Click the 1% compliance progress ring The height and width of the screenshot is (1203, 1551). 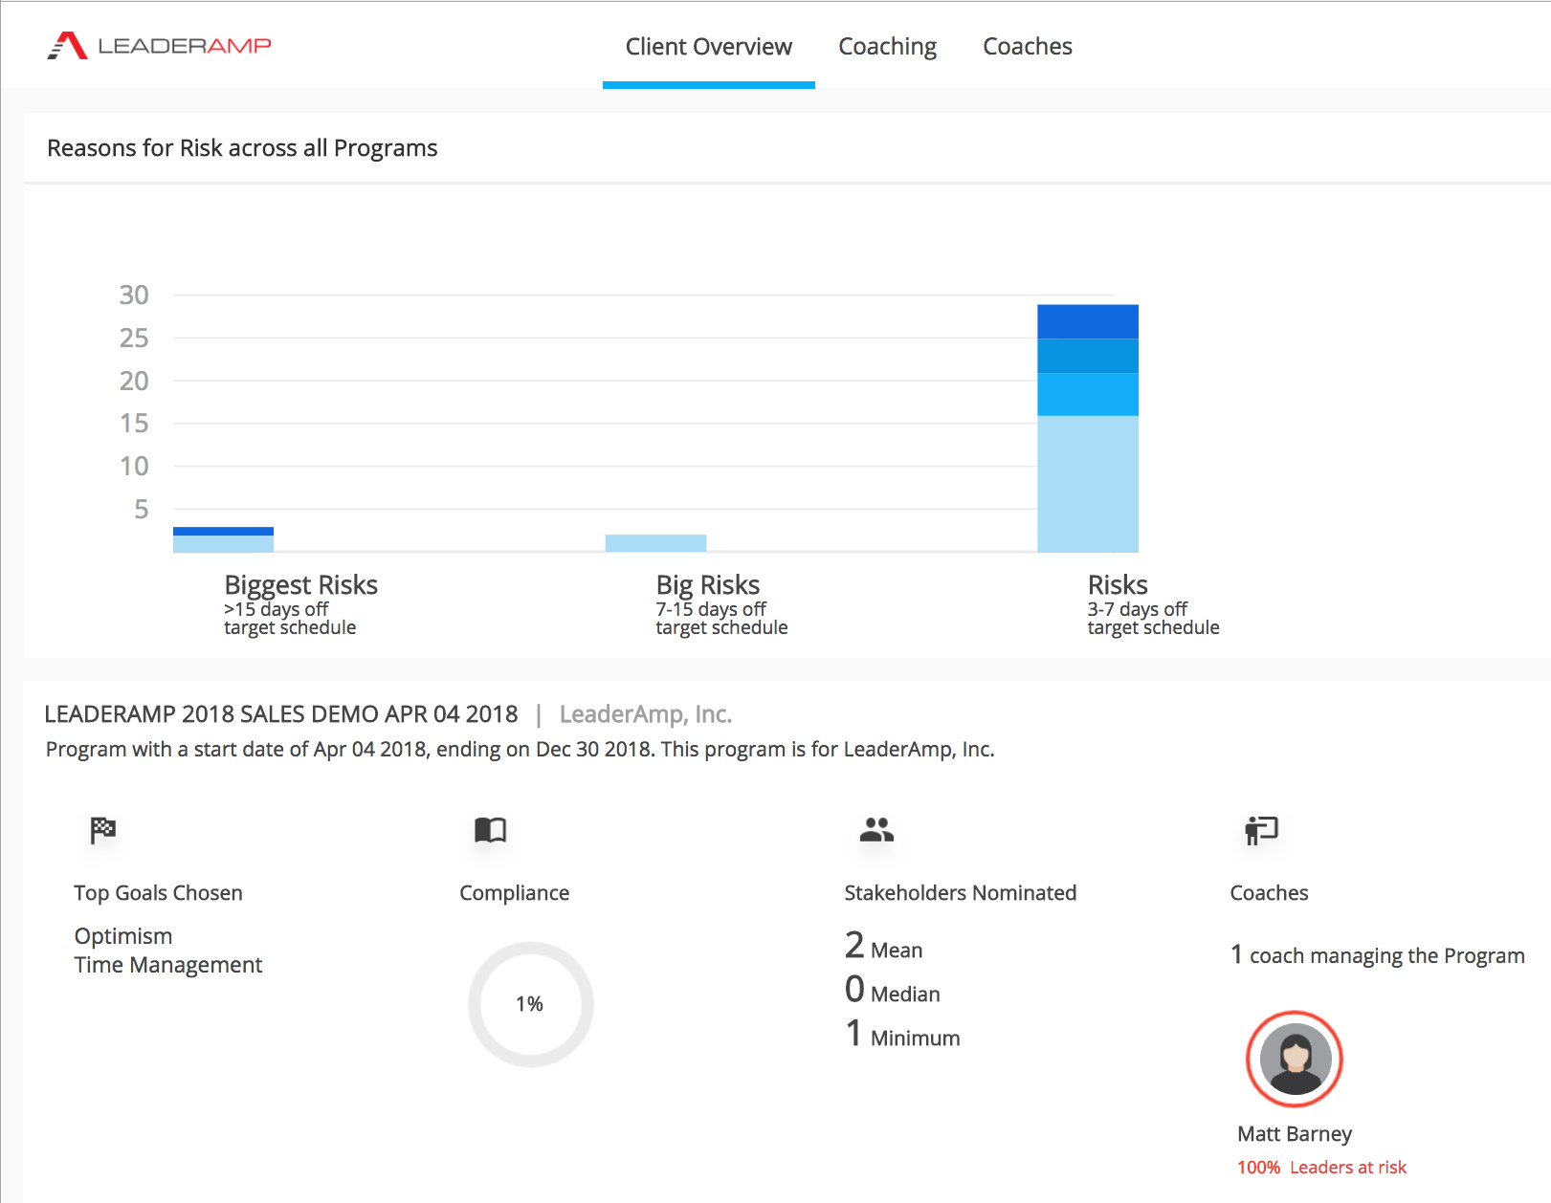[530, 1004]
